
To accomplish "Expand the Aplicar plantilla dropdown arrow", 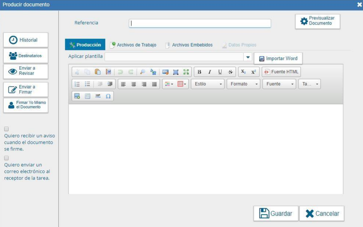I will tap(249, 57).
